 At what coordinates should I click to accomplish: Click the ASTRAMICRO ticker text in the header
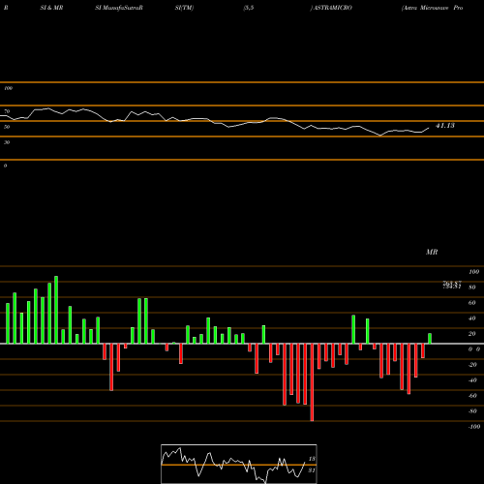[x=333, y=8]
